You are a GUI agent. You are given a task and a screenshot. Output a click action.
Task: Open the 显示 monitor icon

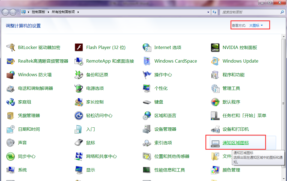coord(79,170)
